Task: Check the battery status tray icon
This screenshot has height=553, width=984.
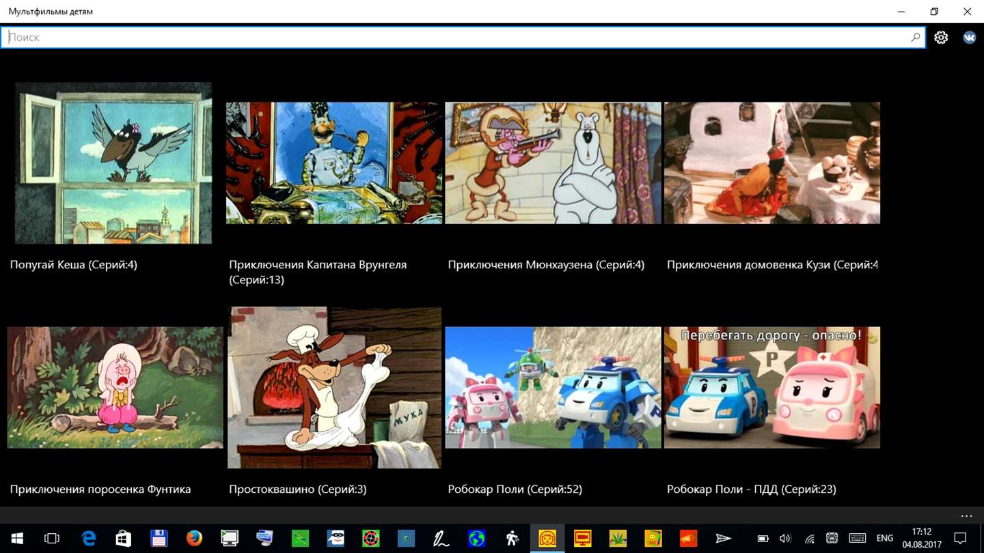Action: [763, 539]
